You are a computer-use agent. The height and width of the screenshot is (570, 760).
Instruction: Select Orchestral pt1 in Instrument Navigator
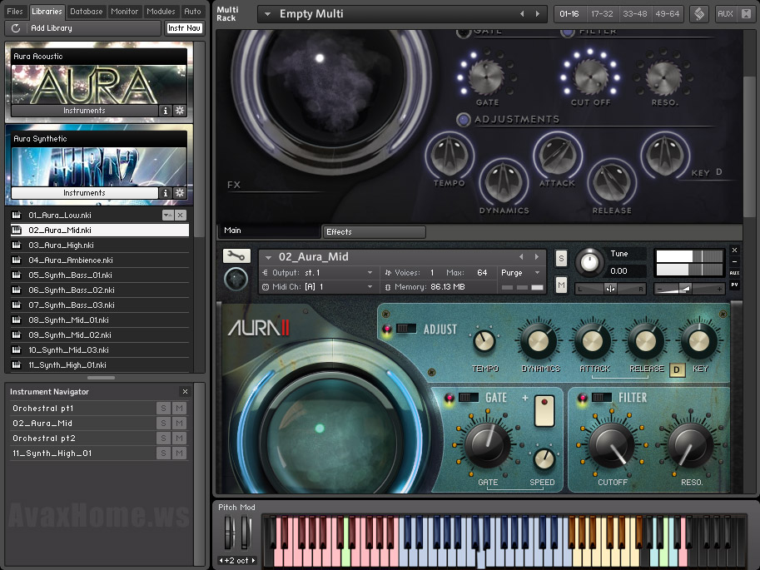[83, 408]
